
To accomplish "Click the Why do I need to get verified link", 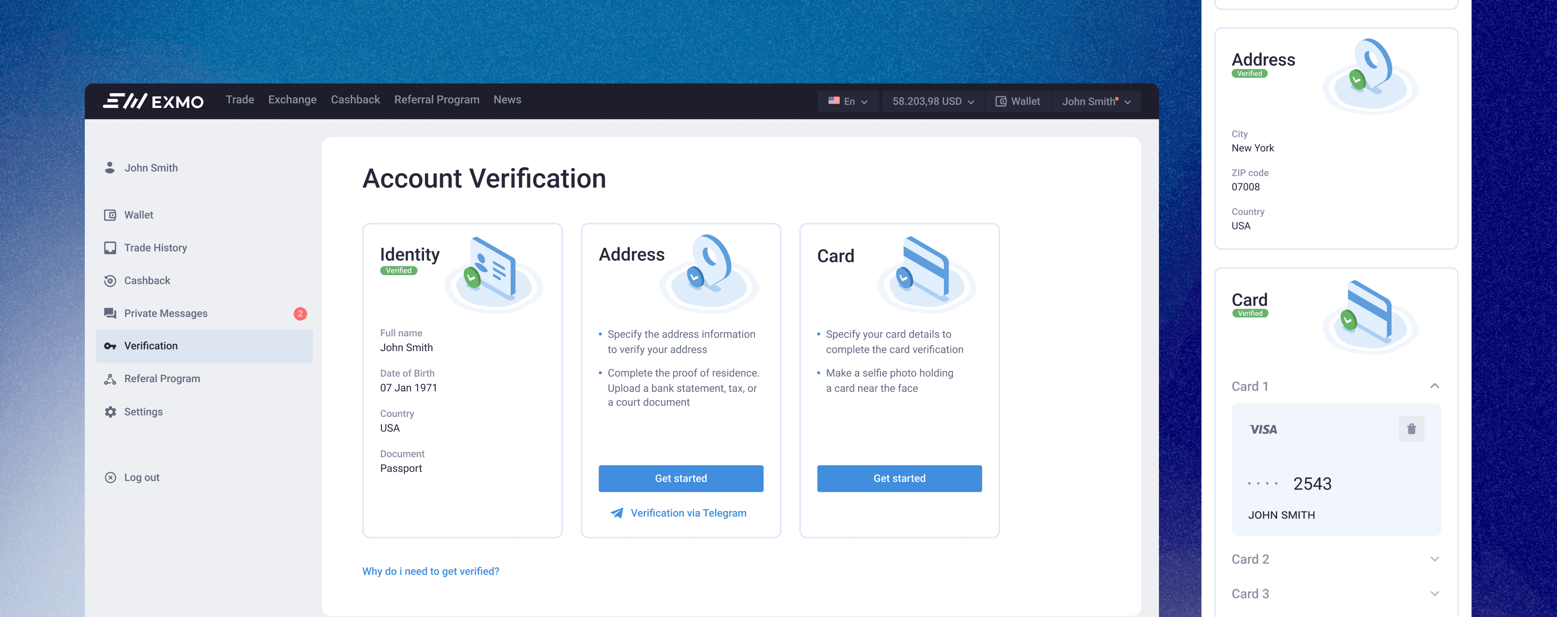I will pyautogui.click(x=430, y=571).
